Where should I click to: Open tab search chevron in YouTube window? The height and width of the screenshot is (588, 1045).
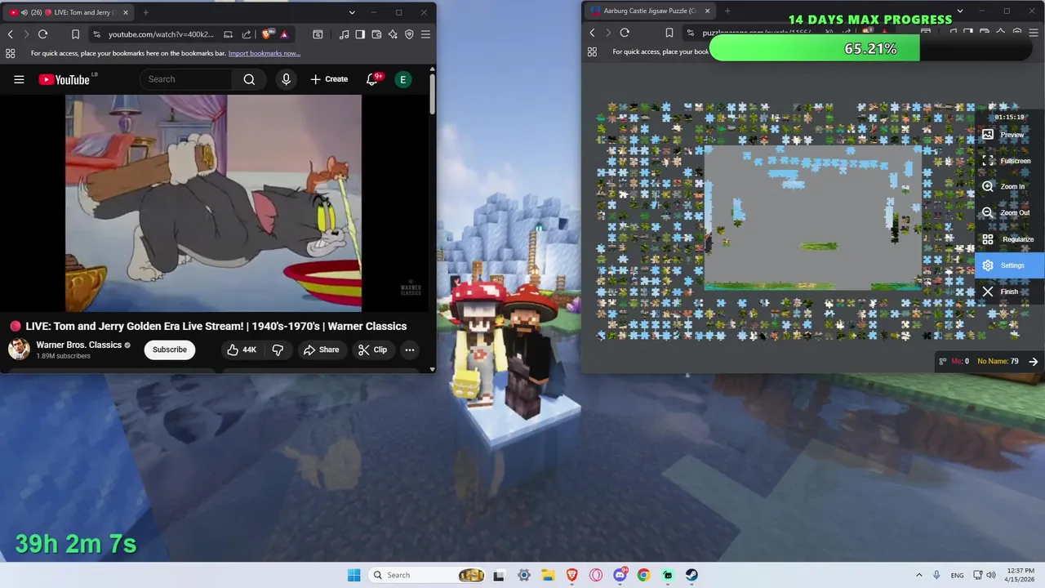pos(352,12)
